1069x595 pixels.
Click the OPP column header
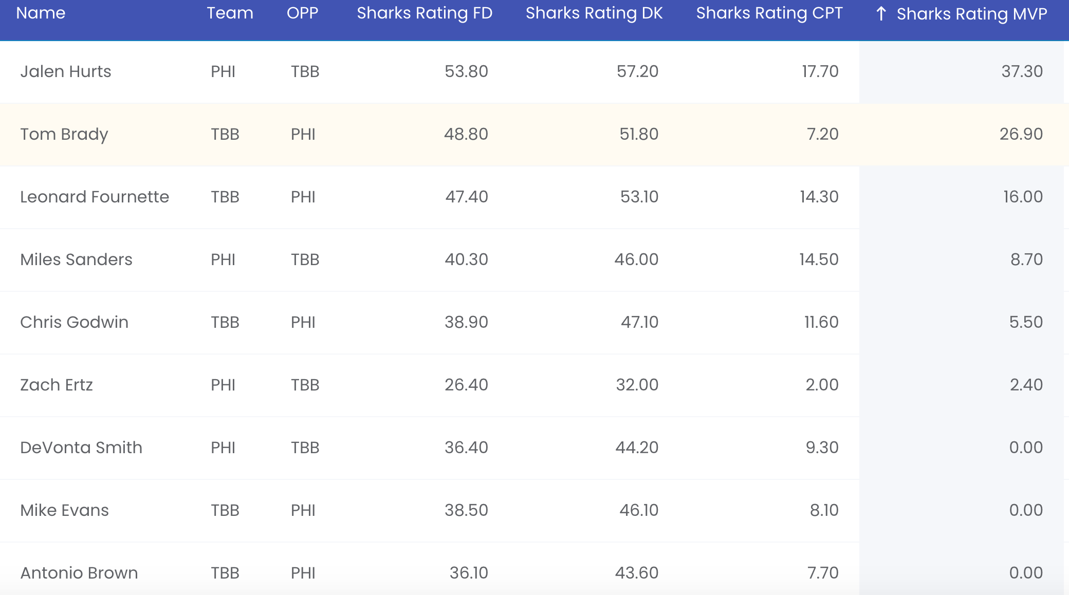coord(302,13)
